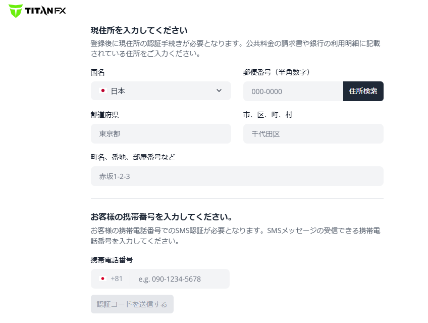Open the +81 phone country code selector
Image resolution: width=428 pixels, height=323 pixels.
point(111,279)
